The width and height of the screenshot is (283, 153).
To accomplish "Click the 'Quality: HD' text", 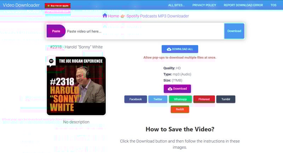I will click(x=172, y=68).
